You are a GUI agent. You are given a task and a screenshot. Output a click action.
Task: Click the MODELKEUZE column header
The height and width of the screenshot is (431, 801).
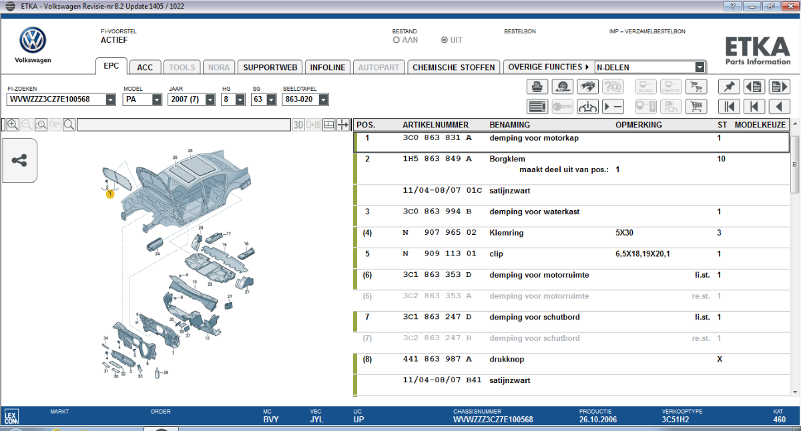(760, 125)
